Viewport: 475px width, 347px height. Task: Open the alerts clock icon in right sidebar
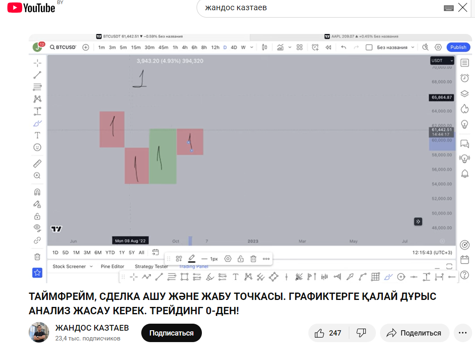click(465, 78)
